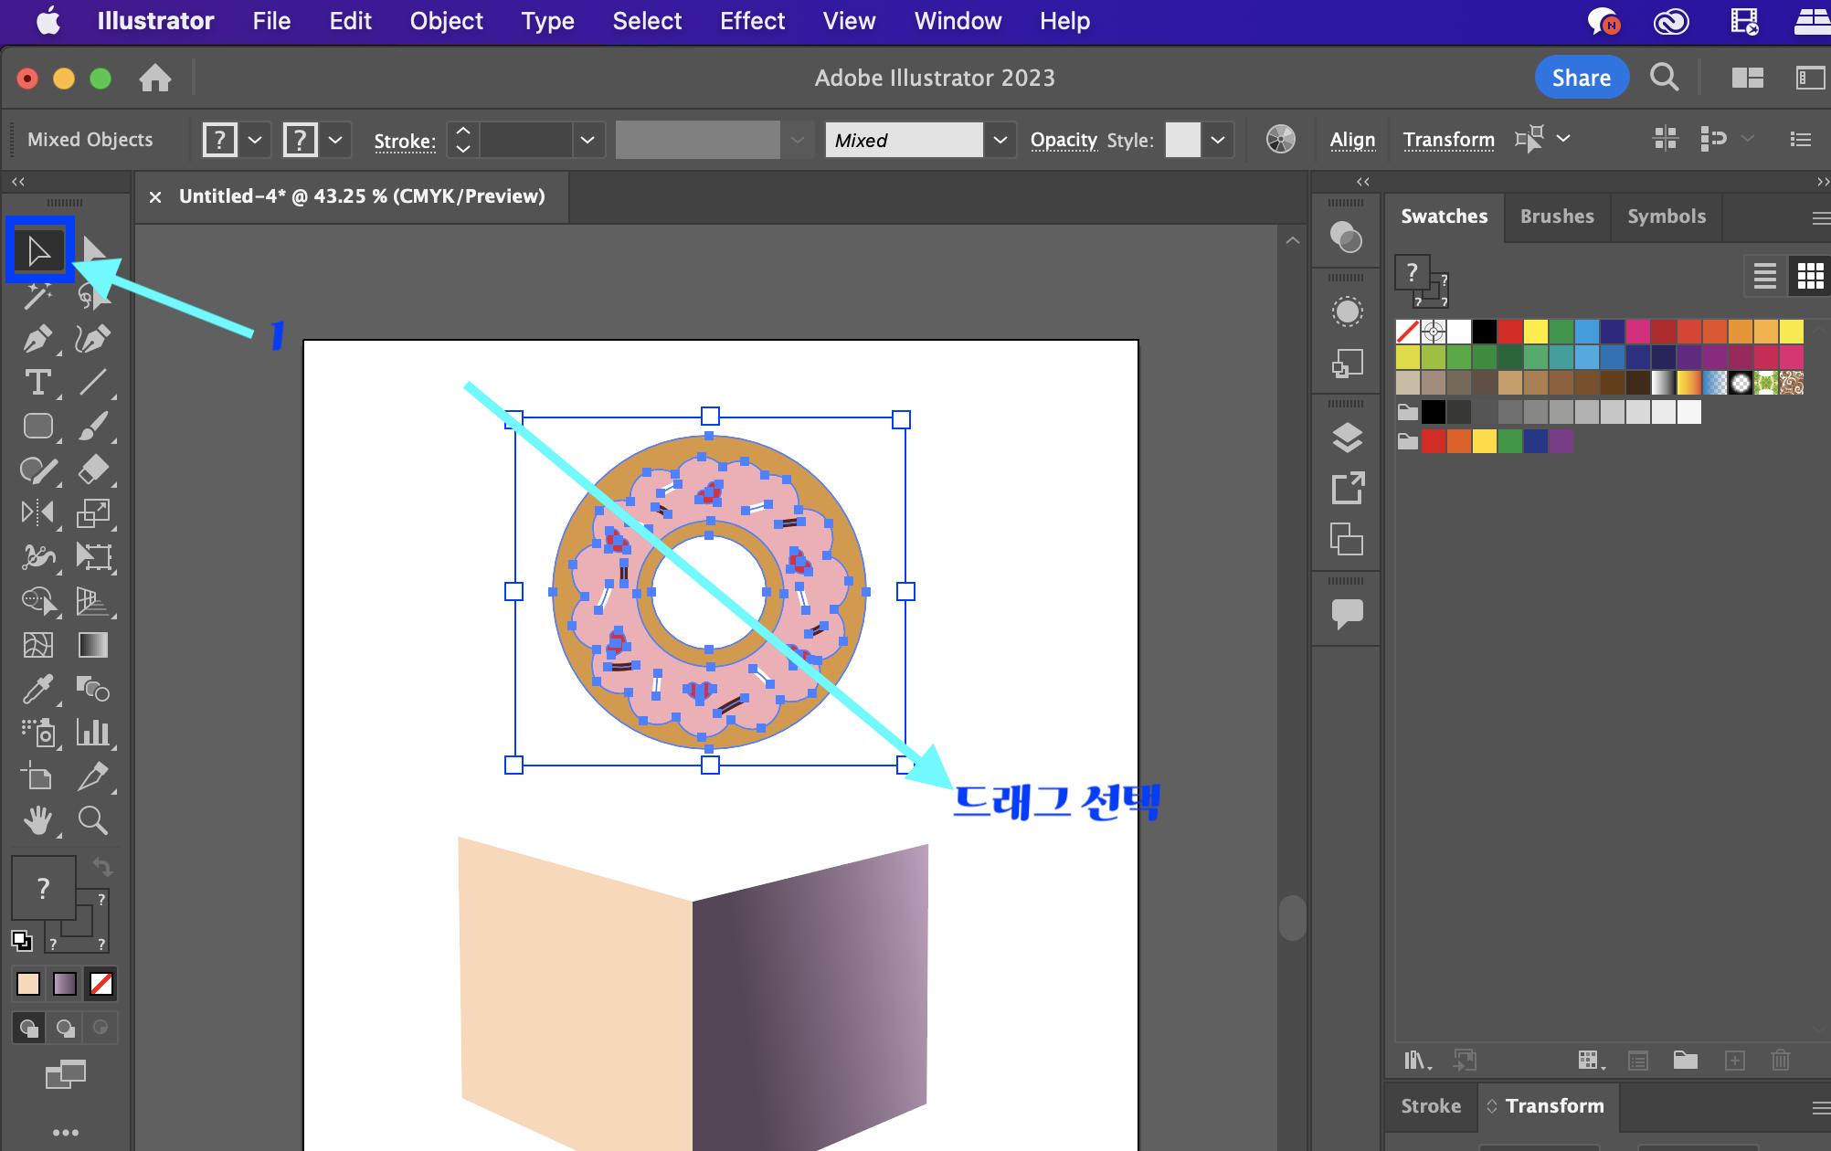This screenshot has height=1151, width=1831.
Task: Select the Hand tool
Action: click(x=37, y=820)
